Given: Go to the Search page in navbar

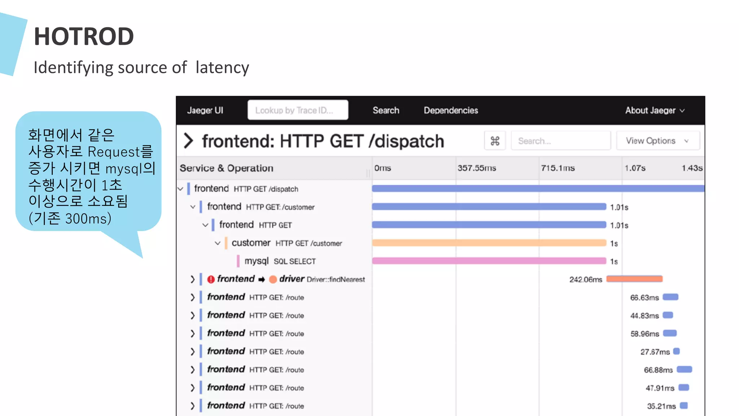Looking at the screenshot, I should [386, 110].
